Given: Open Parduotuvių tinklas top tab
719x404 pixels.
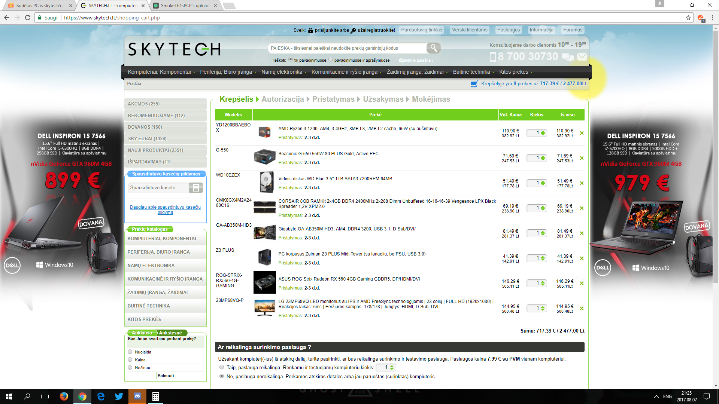Looking at the screenshot, I should click(x=422, y=30).
